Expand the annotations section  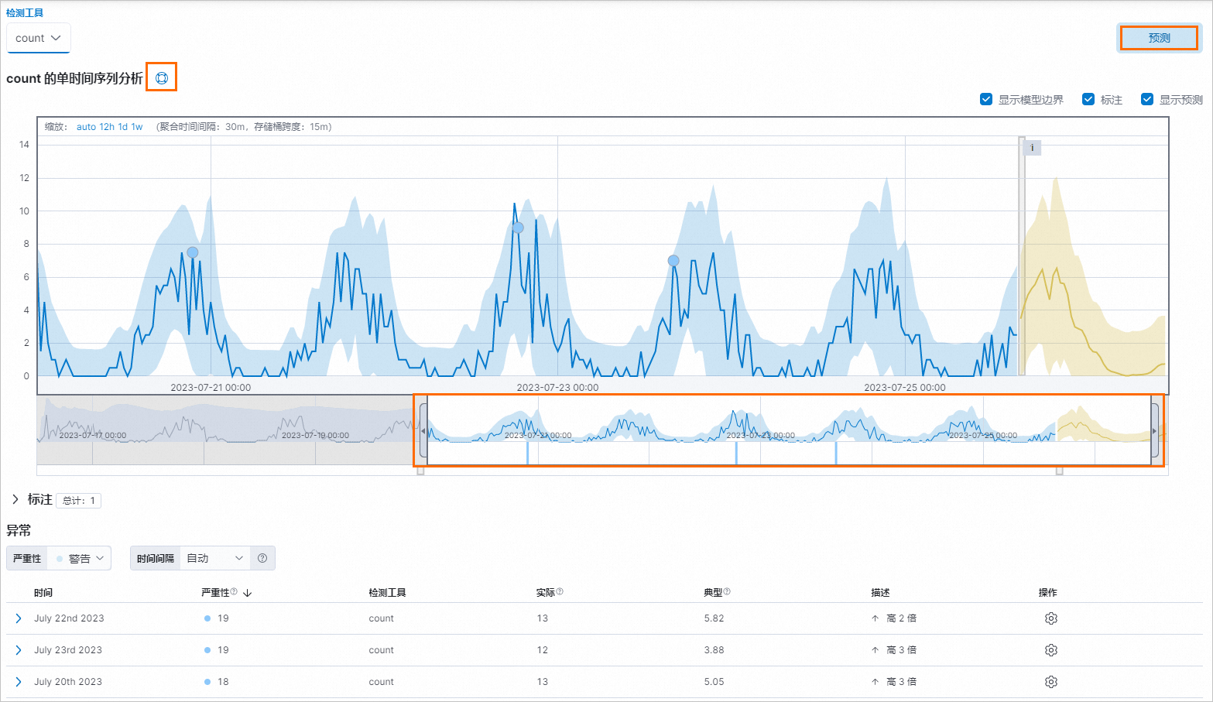(x=15, y=499)
